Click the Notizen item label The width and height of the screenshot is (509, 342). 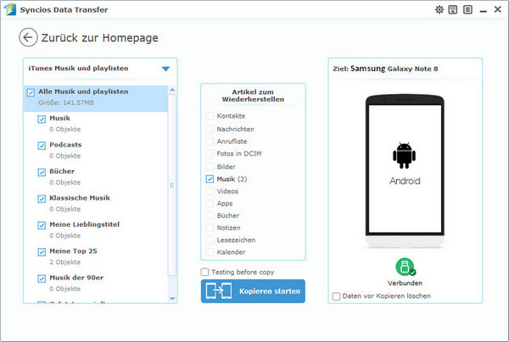point(228,228)
